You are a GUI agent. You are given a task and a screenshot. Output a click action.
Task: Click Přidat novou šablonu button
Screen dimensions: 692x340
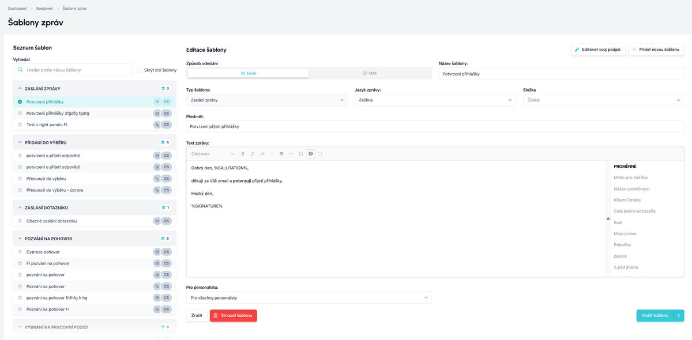(656, 50)
